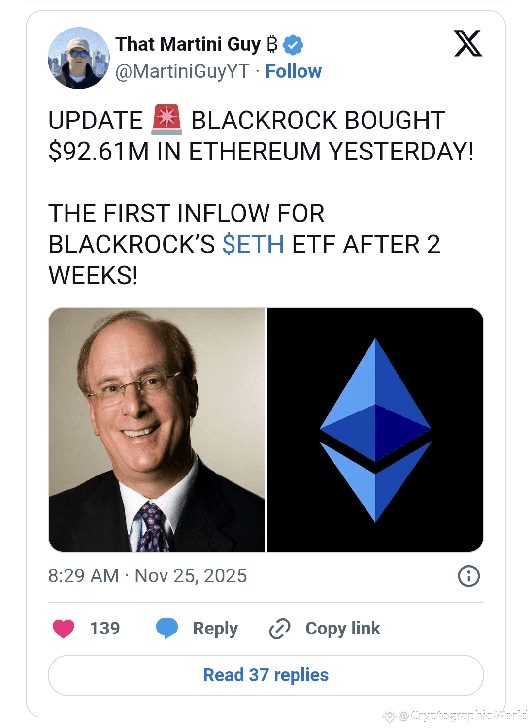The image size is (532, 728).
Task: Follow the MartiniGuyYT account
Action: tap(293, 71)
